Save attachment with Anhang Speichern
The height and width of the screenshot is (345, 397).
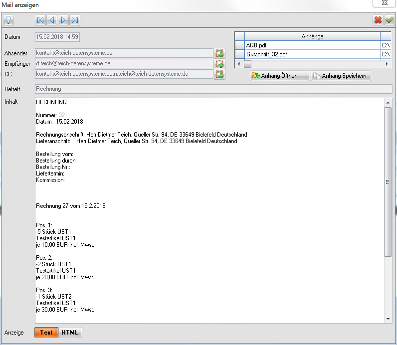[341, 76]
